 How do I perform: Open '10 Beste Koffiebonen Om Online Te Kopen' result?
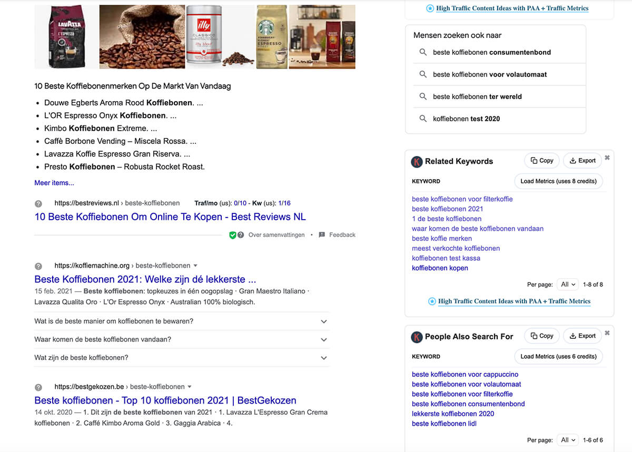170,217
